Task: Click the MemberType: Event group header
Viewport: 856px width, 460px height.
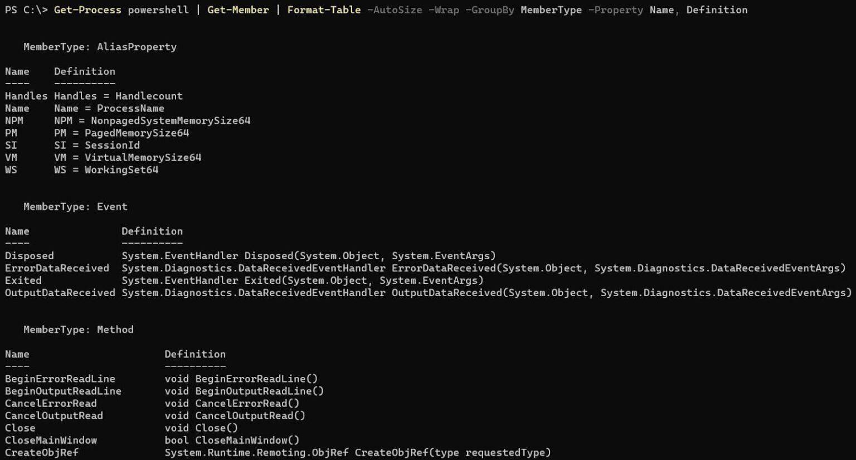Action: pos(75,207)
